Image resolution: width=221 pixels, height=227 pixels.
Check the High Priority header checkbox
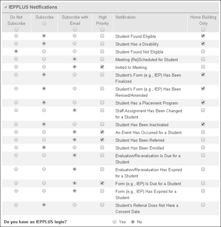click(x=102, y=30)
